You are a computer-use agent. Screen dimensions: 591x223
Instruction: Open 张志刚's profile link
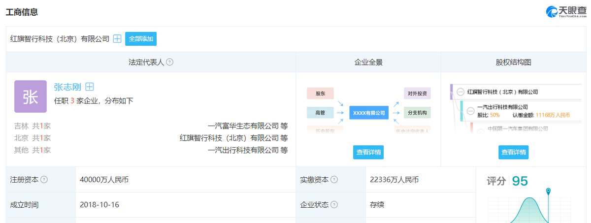67,87
